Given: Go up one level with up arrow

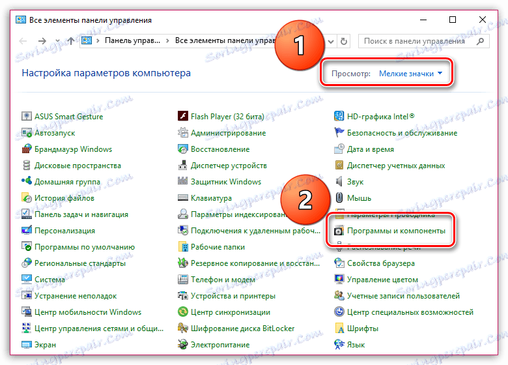Looking at the screenshot, I should [71, 41].
